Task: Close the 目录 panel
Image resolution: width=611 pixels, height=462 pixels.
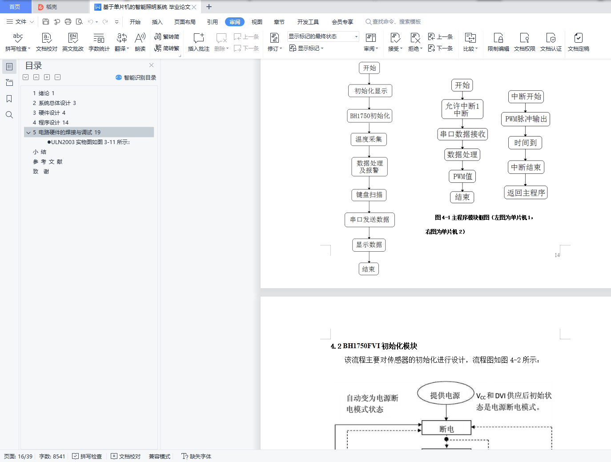Action: [x=151, y=65]
